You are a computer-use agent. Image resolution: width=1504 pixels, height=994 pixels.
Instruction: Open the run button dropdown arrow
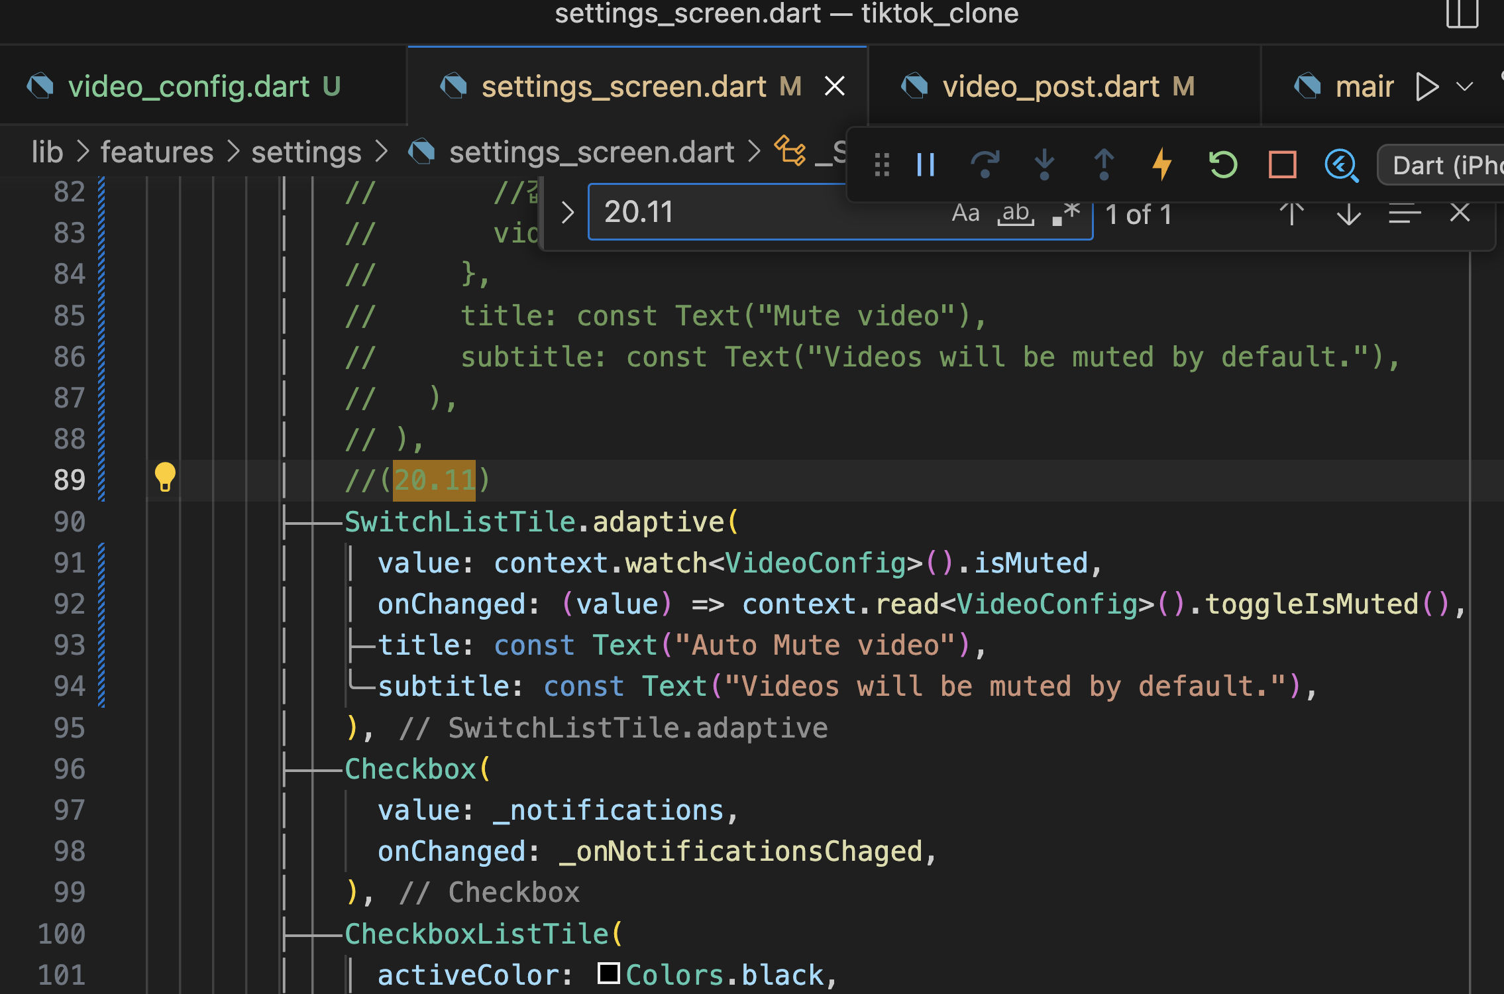1465,87
